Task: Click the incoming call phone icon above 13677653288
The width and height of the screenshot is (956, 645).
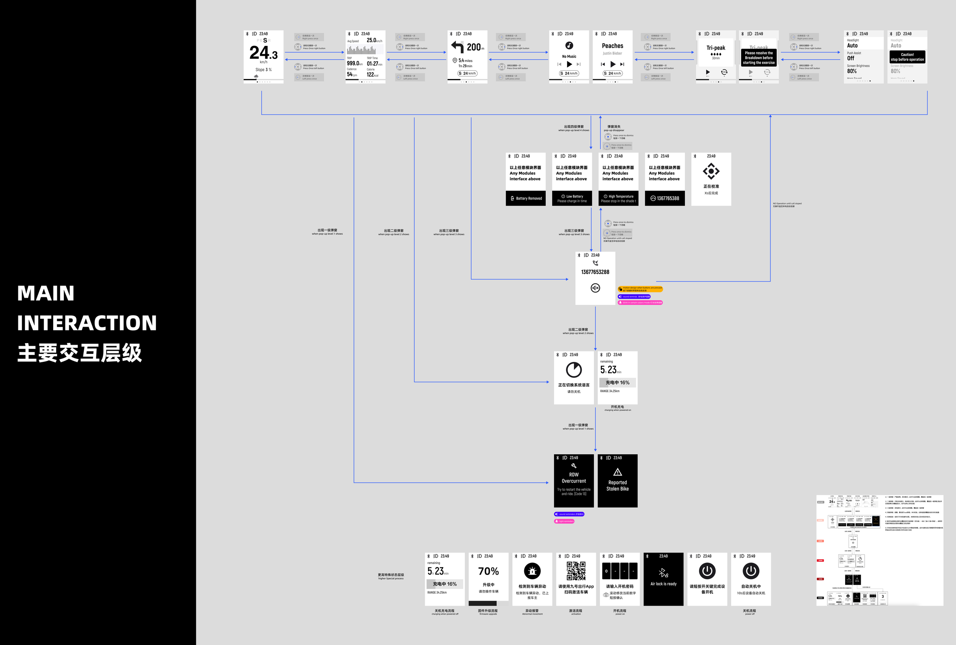Action: [x=595, y=263]
